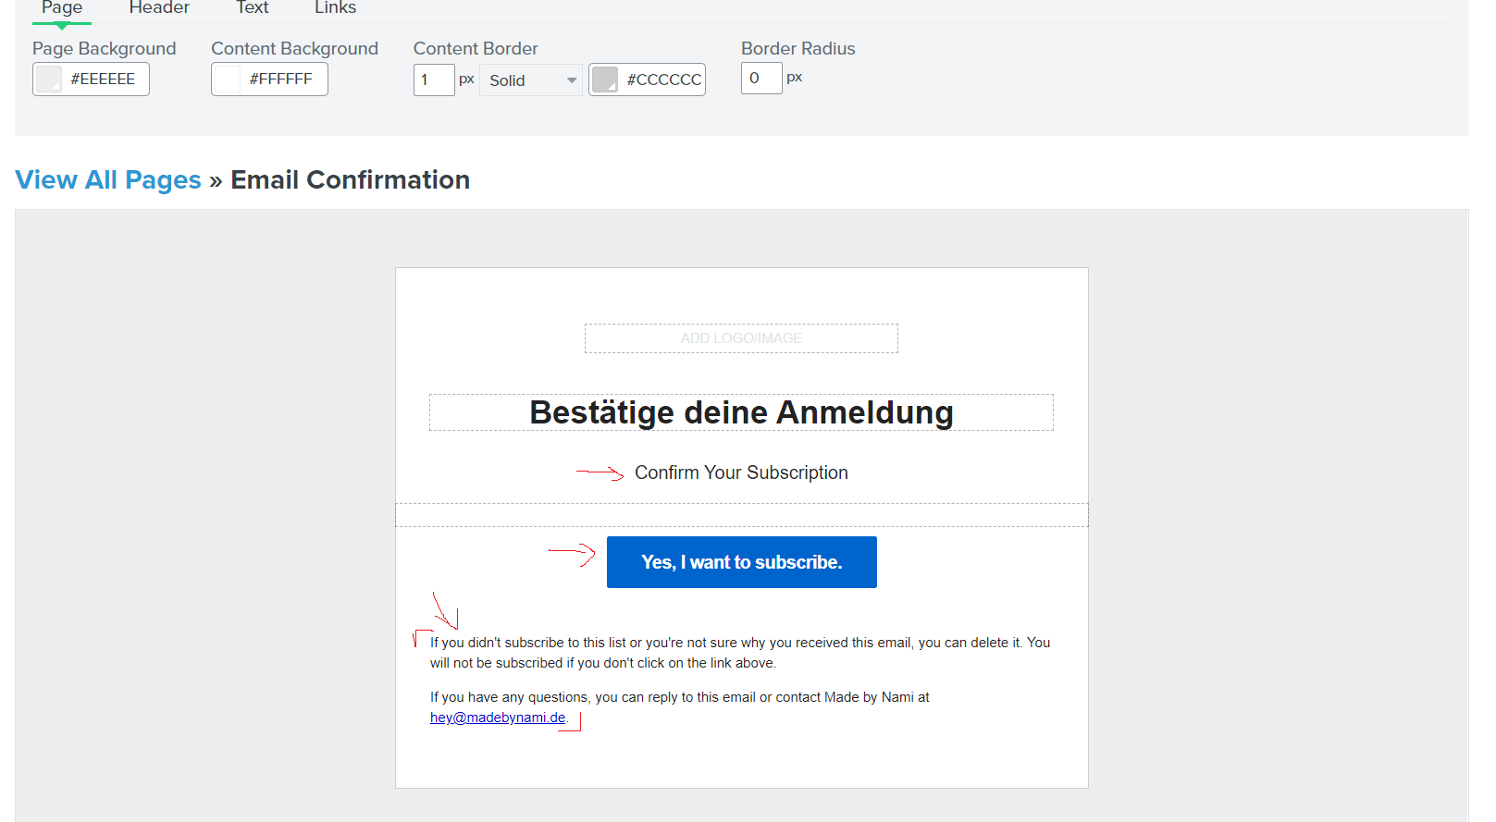
Task: Open the hey@madebynami.de email link
Action: 498,718
